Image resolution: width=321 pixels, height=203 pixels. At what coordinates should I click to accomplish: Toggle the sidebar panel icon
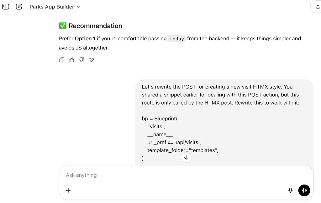(6, 7)
